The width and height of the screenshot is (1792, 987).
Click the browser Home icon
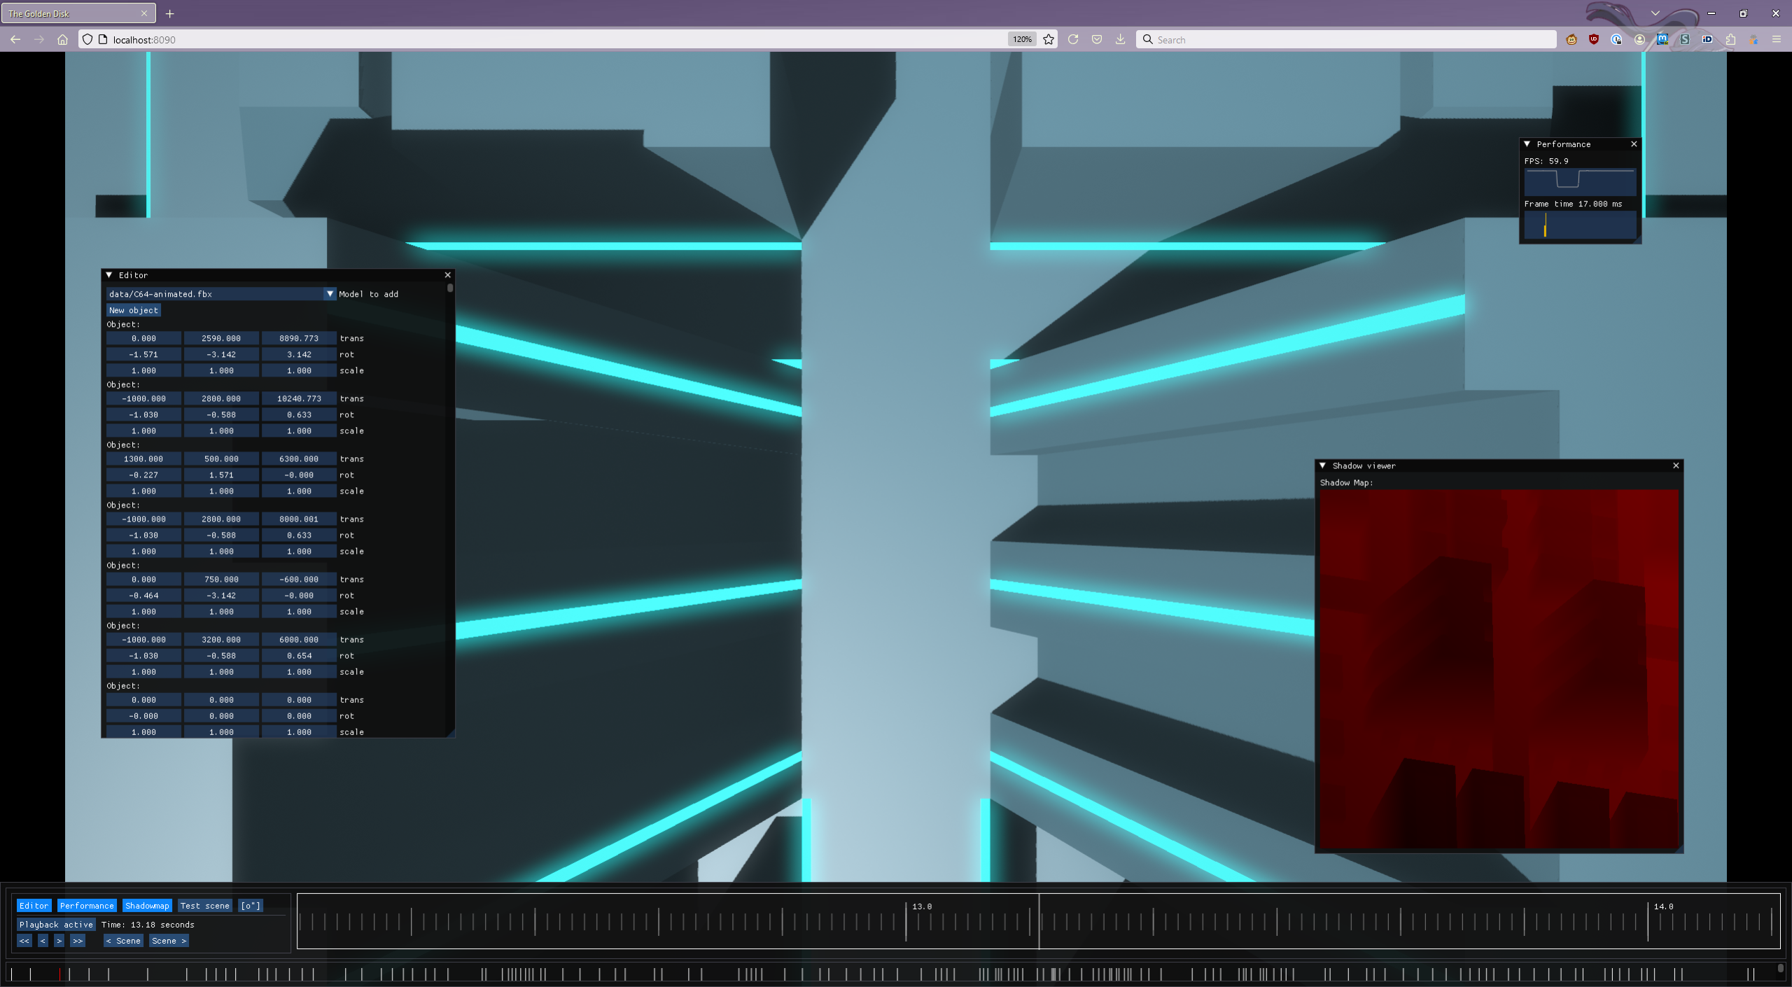tap(62, 39)
